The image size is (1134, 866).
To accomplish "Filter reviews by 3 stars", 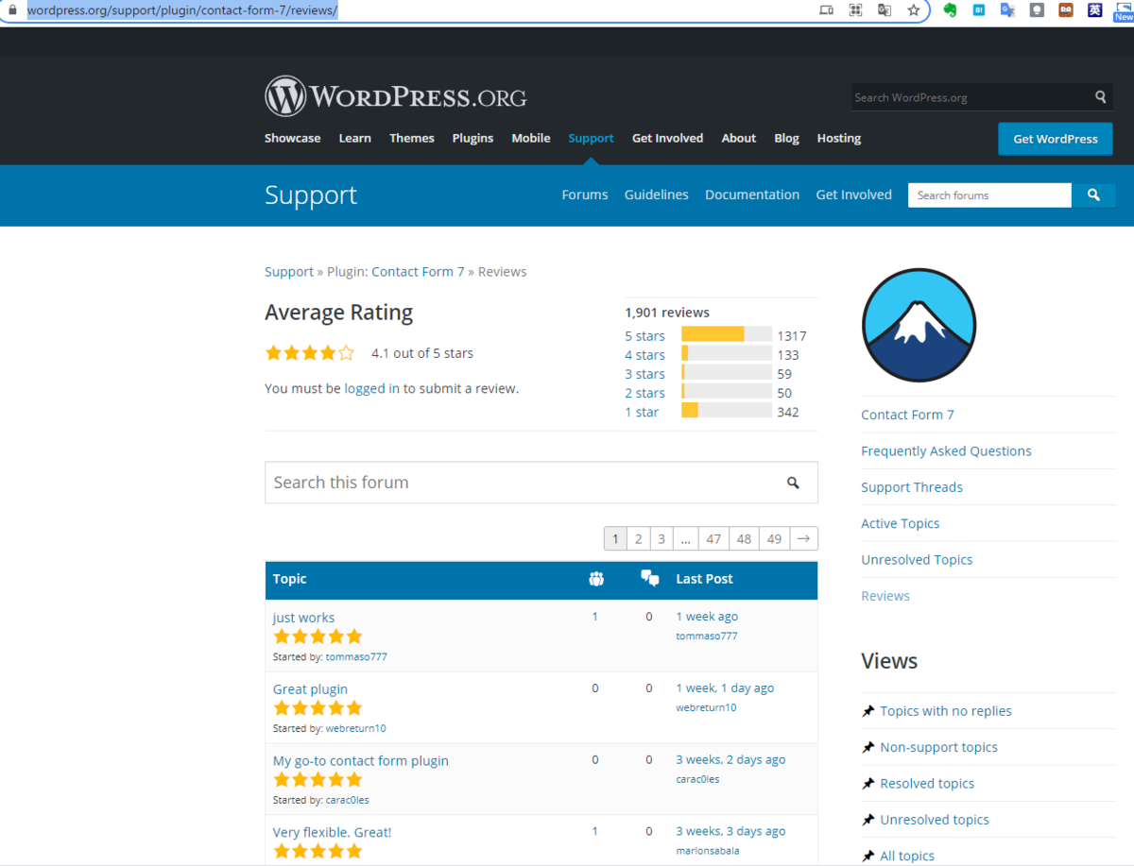I will 644,374.
